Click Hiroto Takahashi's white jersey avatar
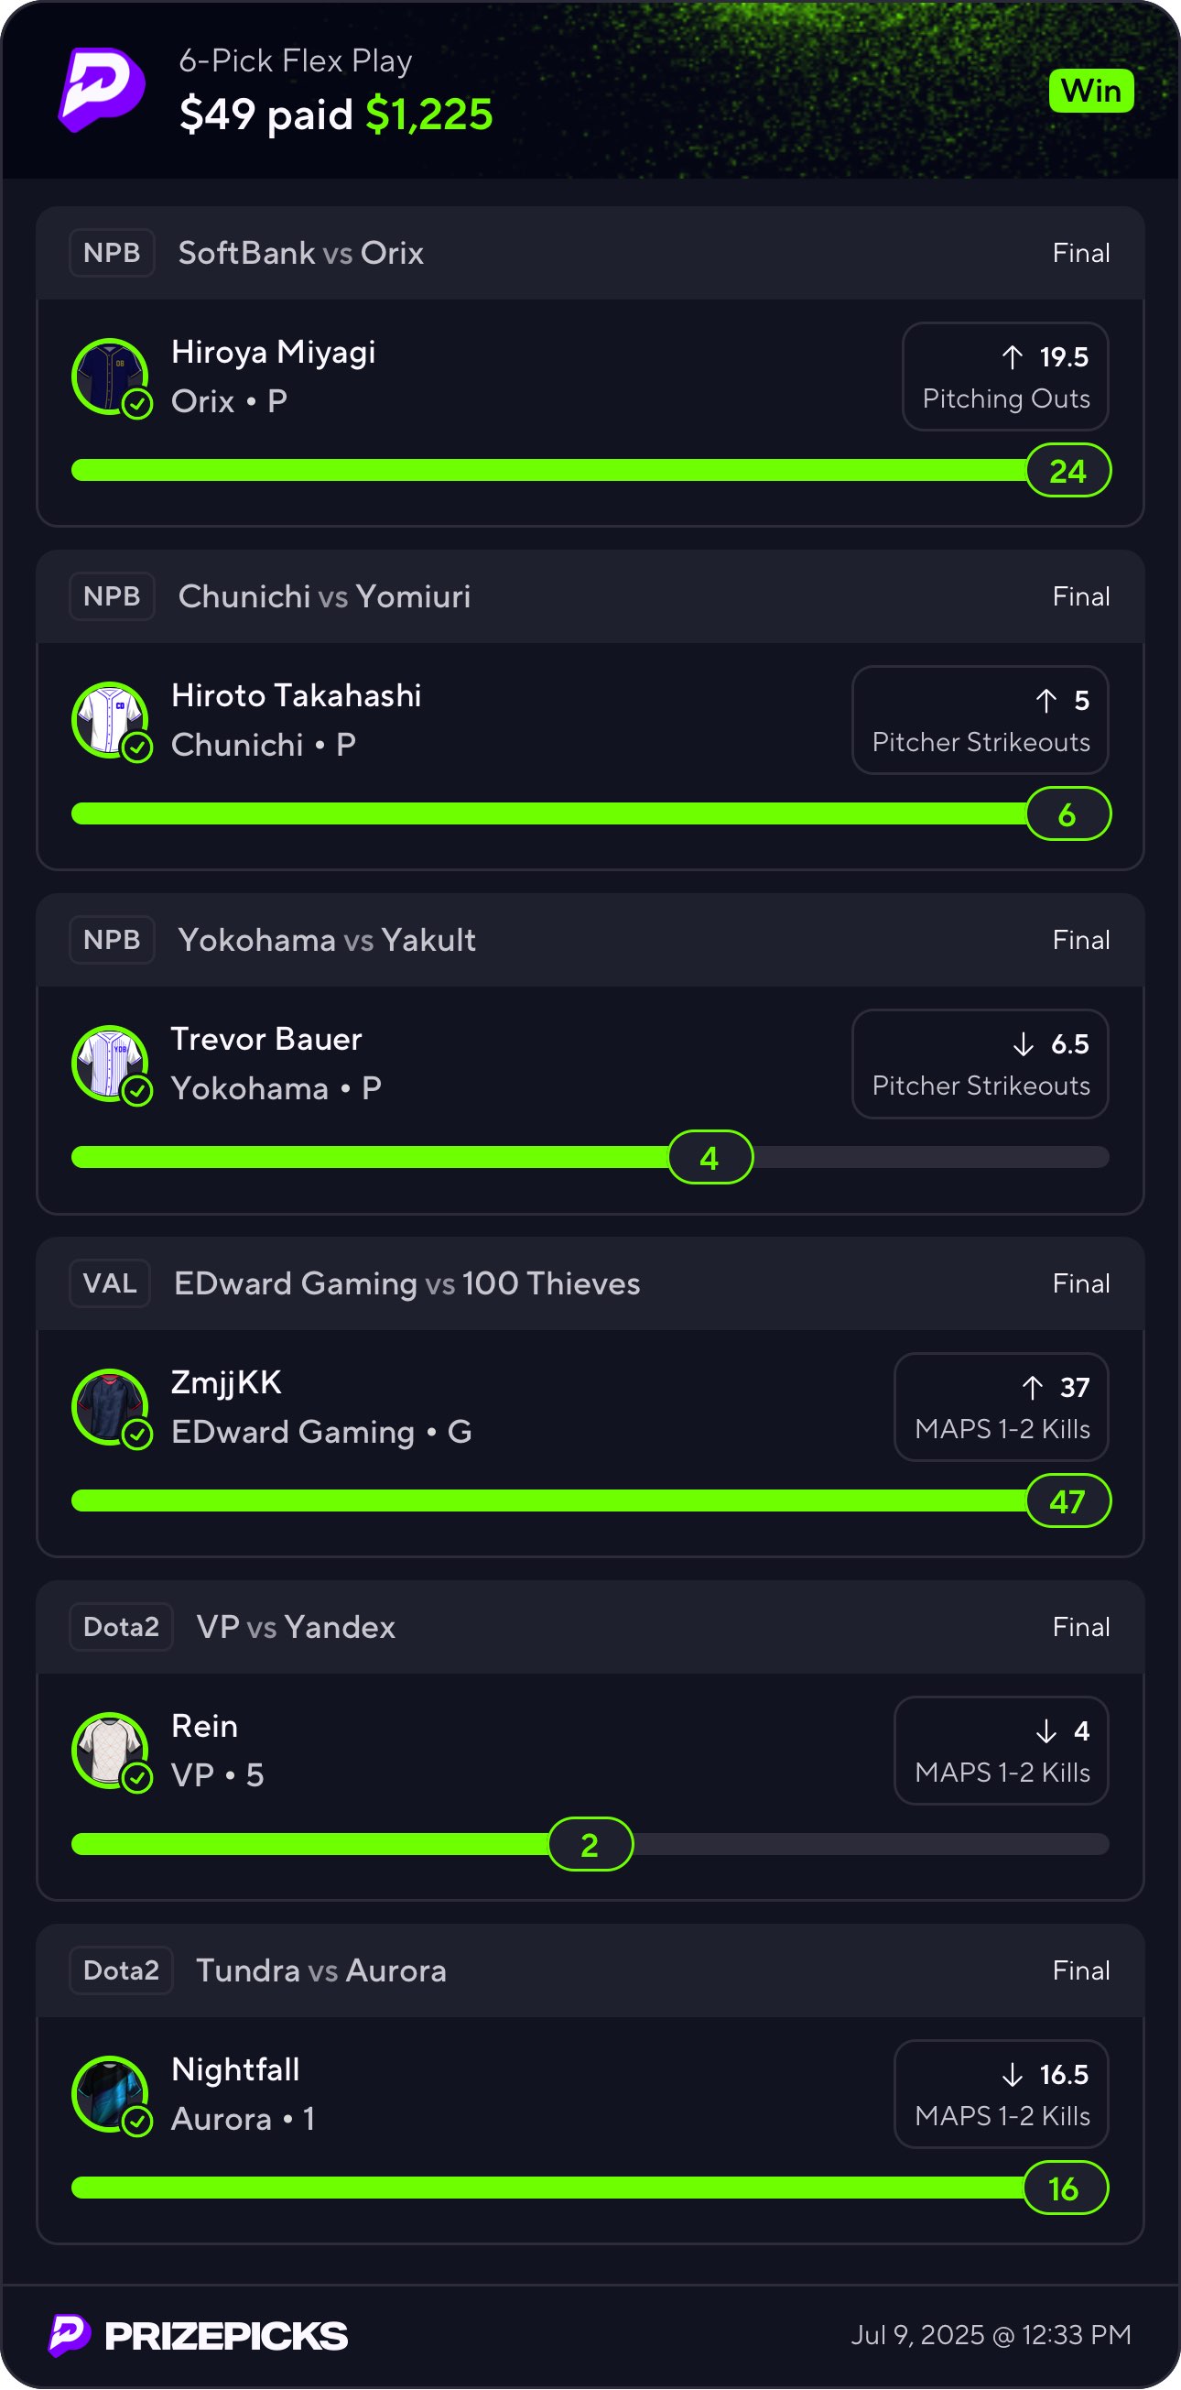1181x2390 pixels. pos(110,720)
